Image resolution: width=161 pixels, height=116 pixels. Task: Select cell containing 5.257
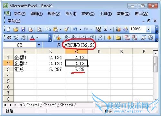[51, 69]
